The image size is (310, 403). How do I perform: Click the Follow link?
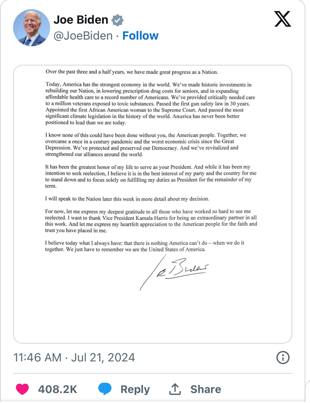click(x=140, y=36)
